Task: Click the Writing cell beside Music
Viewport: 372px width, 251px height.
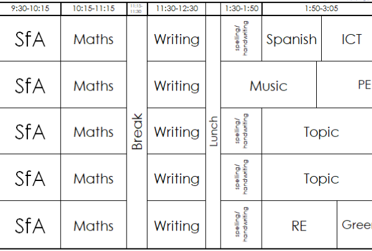Action: click(x=177, y=86)
